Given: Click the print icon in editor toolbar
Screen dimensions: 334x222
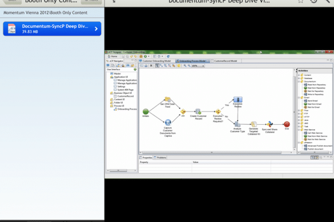Looking at the screenshot, I should [146, 66].
